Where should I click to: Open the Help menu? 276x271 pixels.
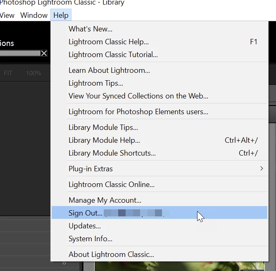point(61,15)
